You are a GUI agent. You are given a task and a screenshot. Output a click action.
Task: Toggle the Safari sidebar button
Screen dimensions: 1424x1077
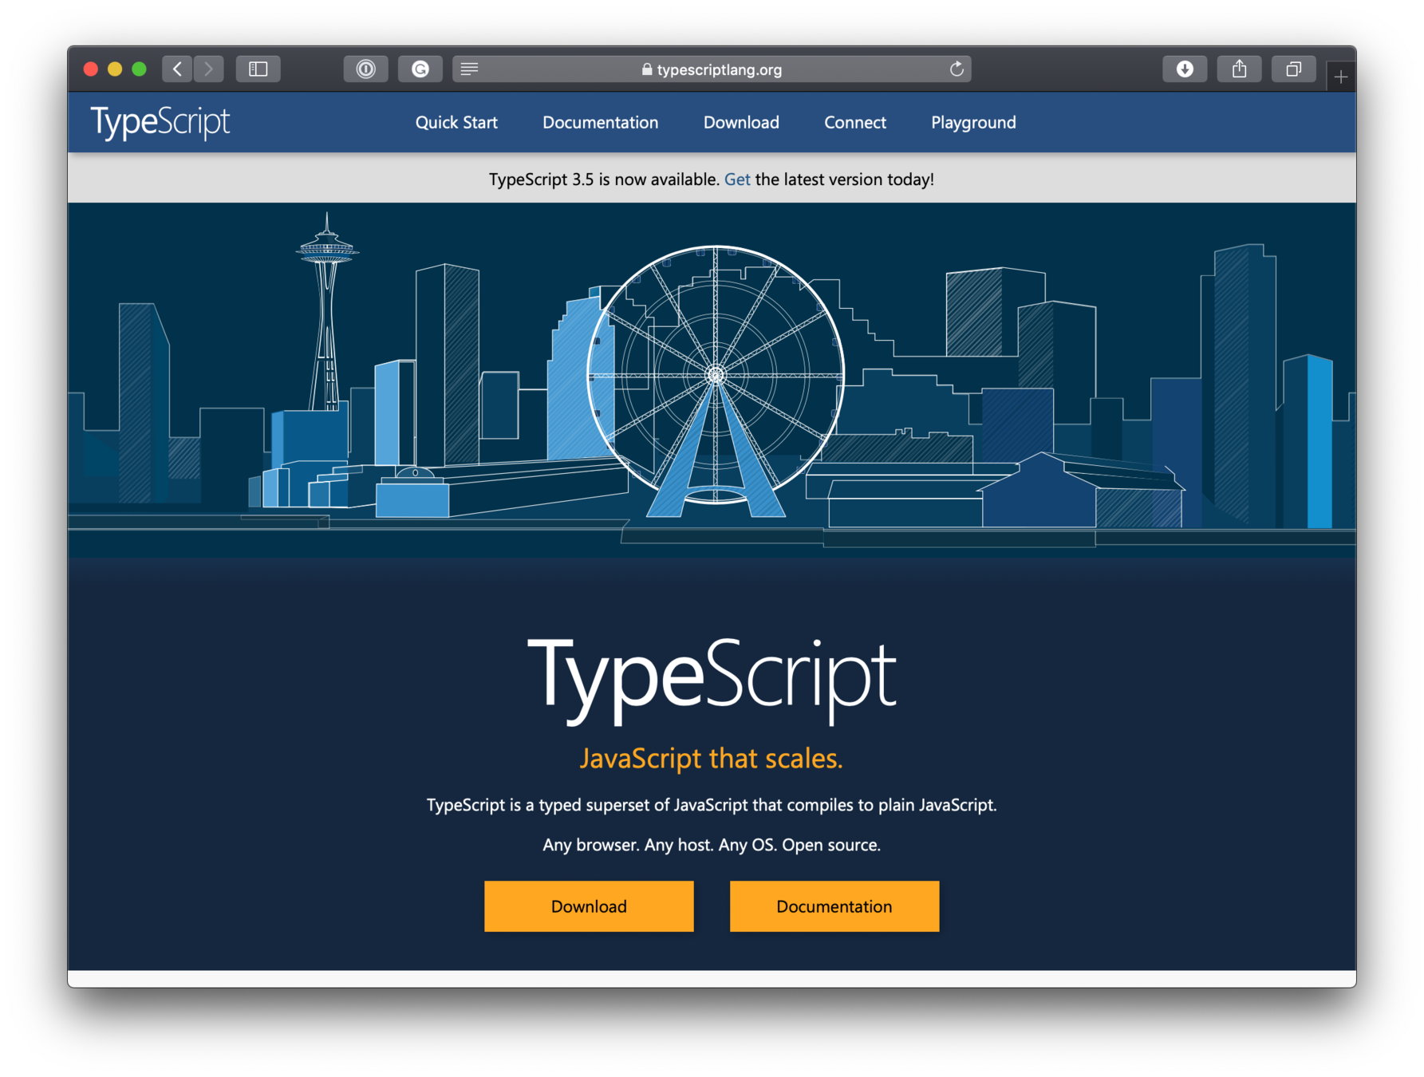pos(258,69)
